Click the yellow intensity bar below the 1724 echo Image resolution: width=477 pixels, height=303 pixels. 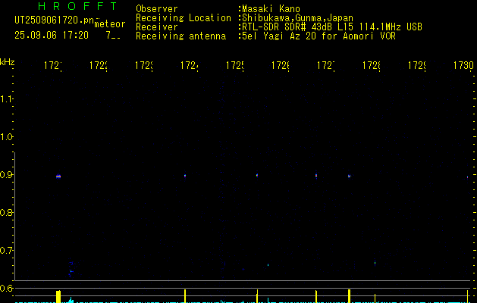(185, 296)
